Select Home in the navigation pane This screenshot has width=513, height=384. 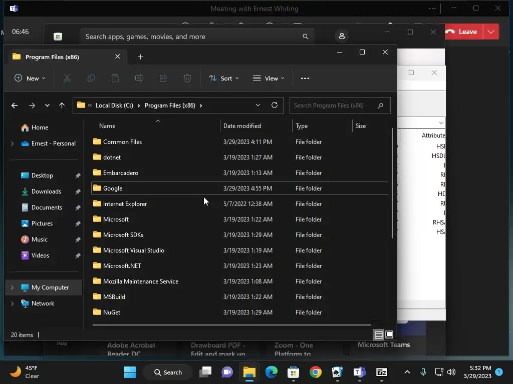[40, 127]
